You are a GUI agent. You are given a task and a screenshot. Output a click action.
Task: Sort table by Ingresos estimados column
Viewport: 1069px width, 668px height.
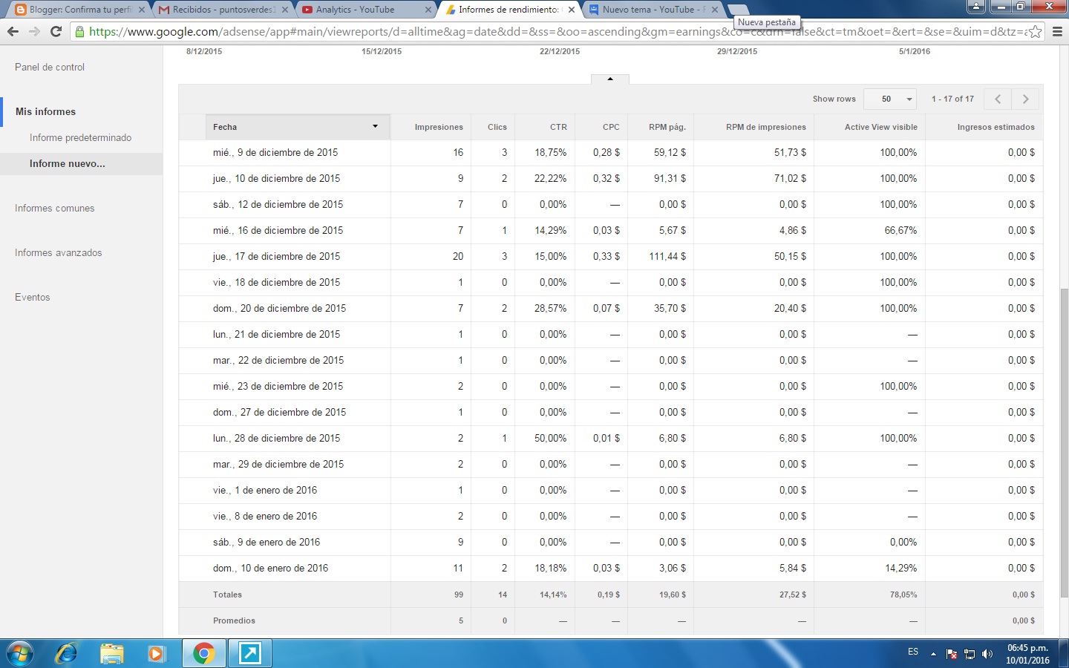coord(996,127)
